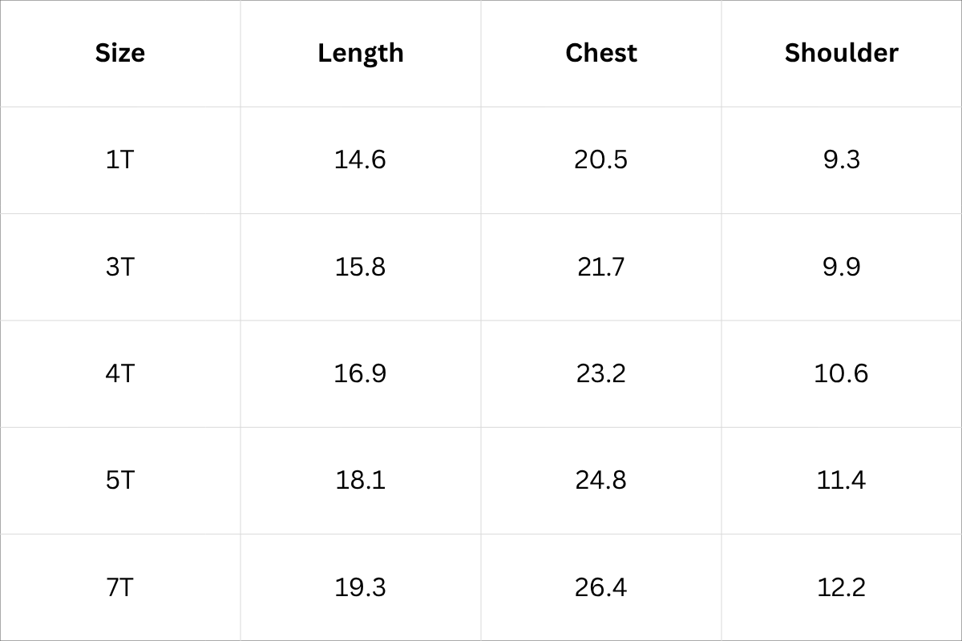Click length value 14.6
Viewport: 962px width, 641px height.
pos(360,159)
